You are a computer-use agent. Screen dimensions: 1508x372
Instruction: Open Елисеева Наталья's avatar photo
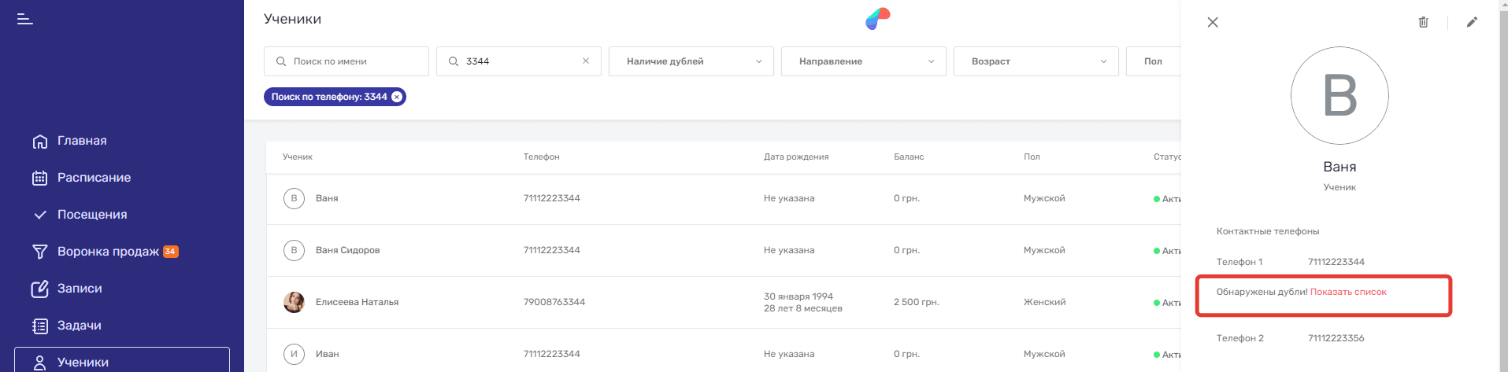click(x=294, y=302)
